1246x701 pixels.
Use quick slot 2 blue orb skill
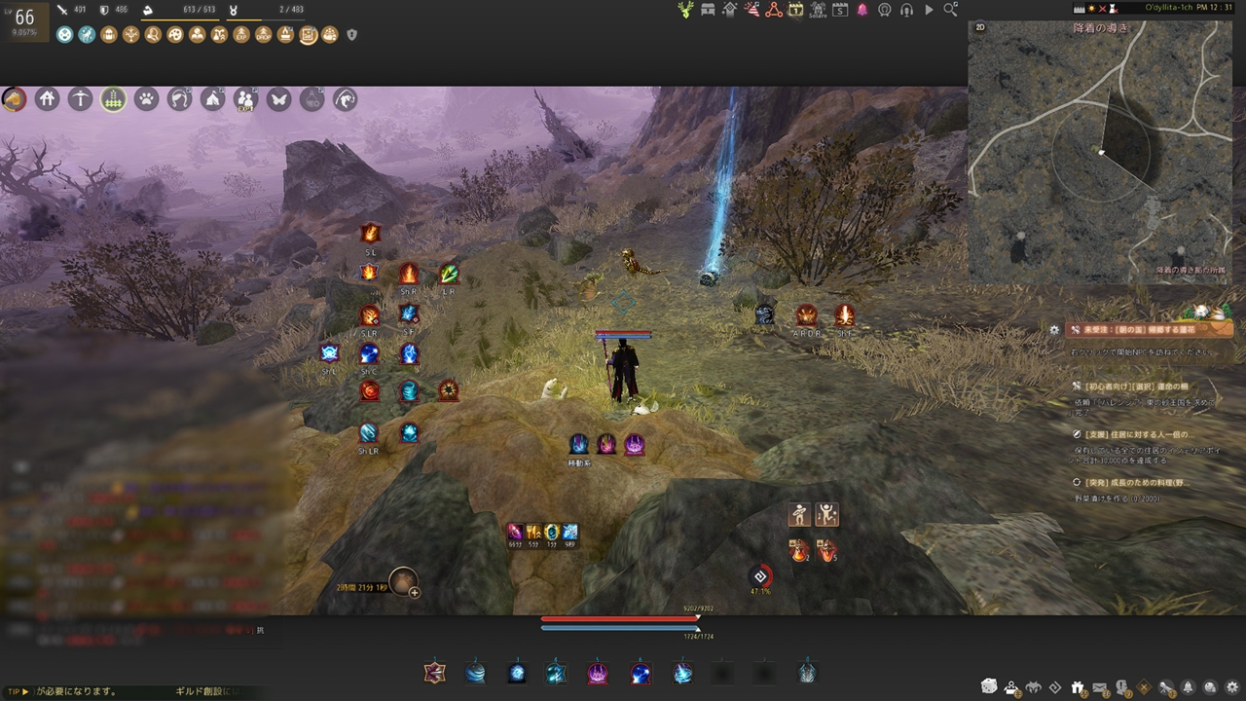pyautogui.click(x=475, y=672)
